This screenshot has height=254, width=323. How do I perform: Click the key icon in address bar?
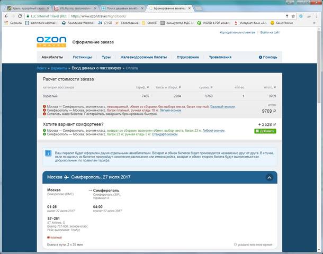tap(287, 16)
